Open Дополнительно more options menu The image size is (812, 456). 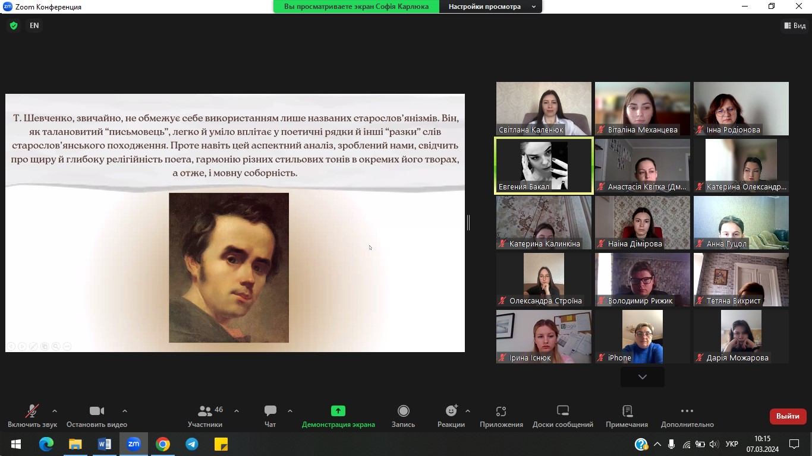click(687, 411)
